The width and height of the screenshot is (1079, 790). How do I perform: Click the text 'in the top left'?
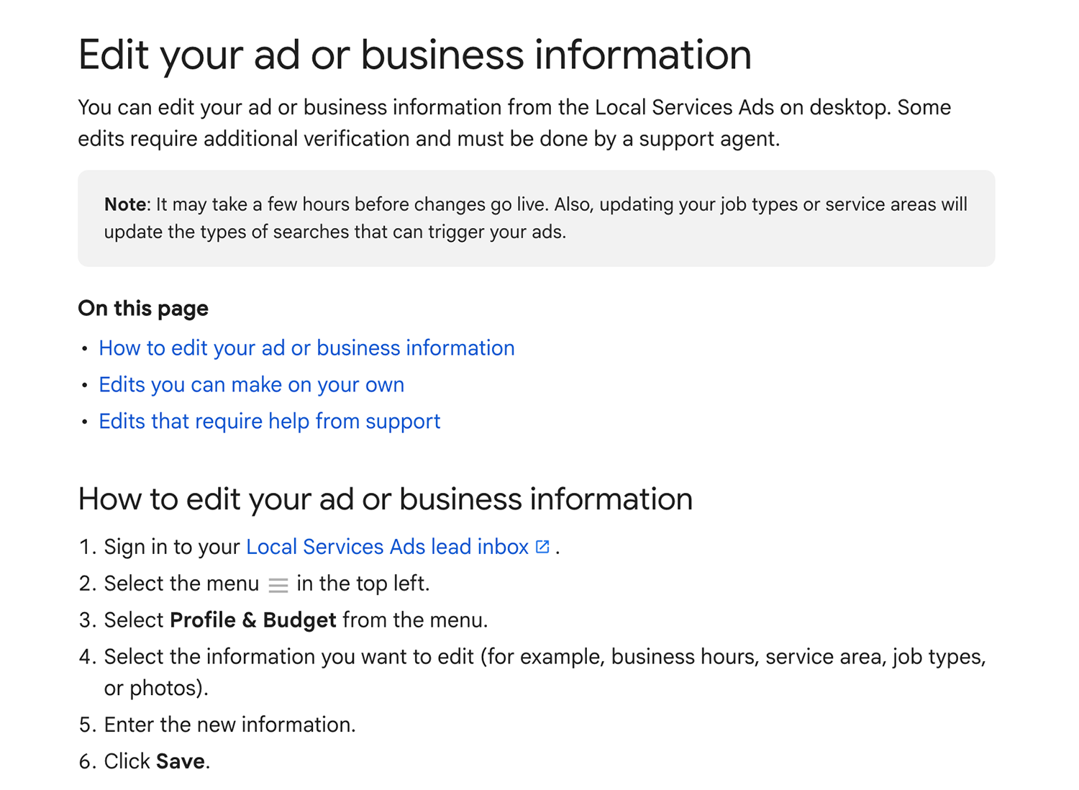(363, 584)
